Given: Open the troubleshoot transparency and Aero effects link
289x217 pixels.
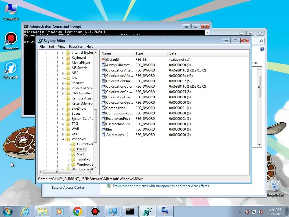Looking at the screenshot, I should tap(161, 186).
